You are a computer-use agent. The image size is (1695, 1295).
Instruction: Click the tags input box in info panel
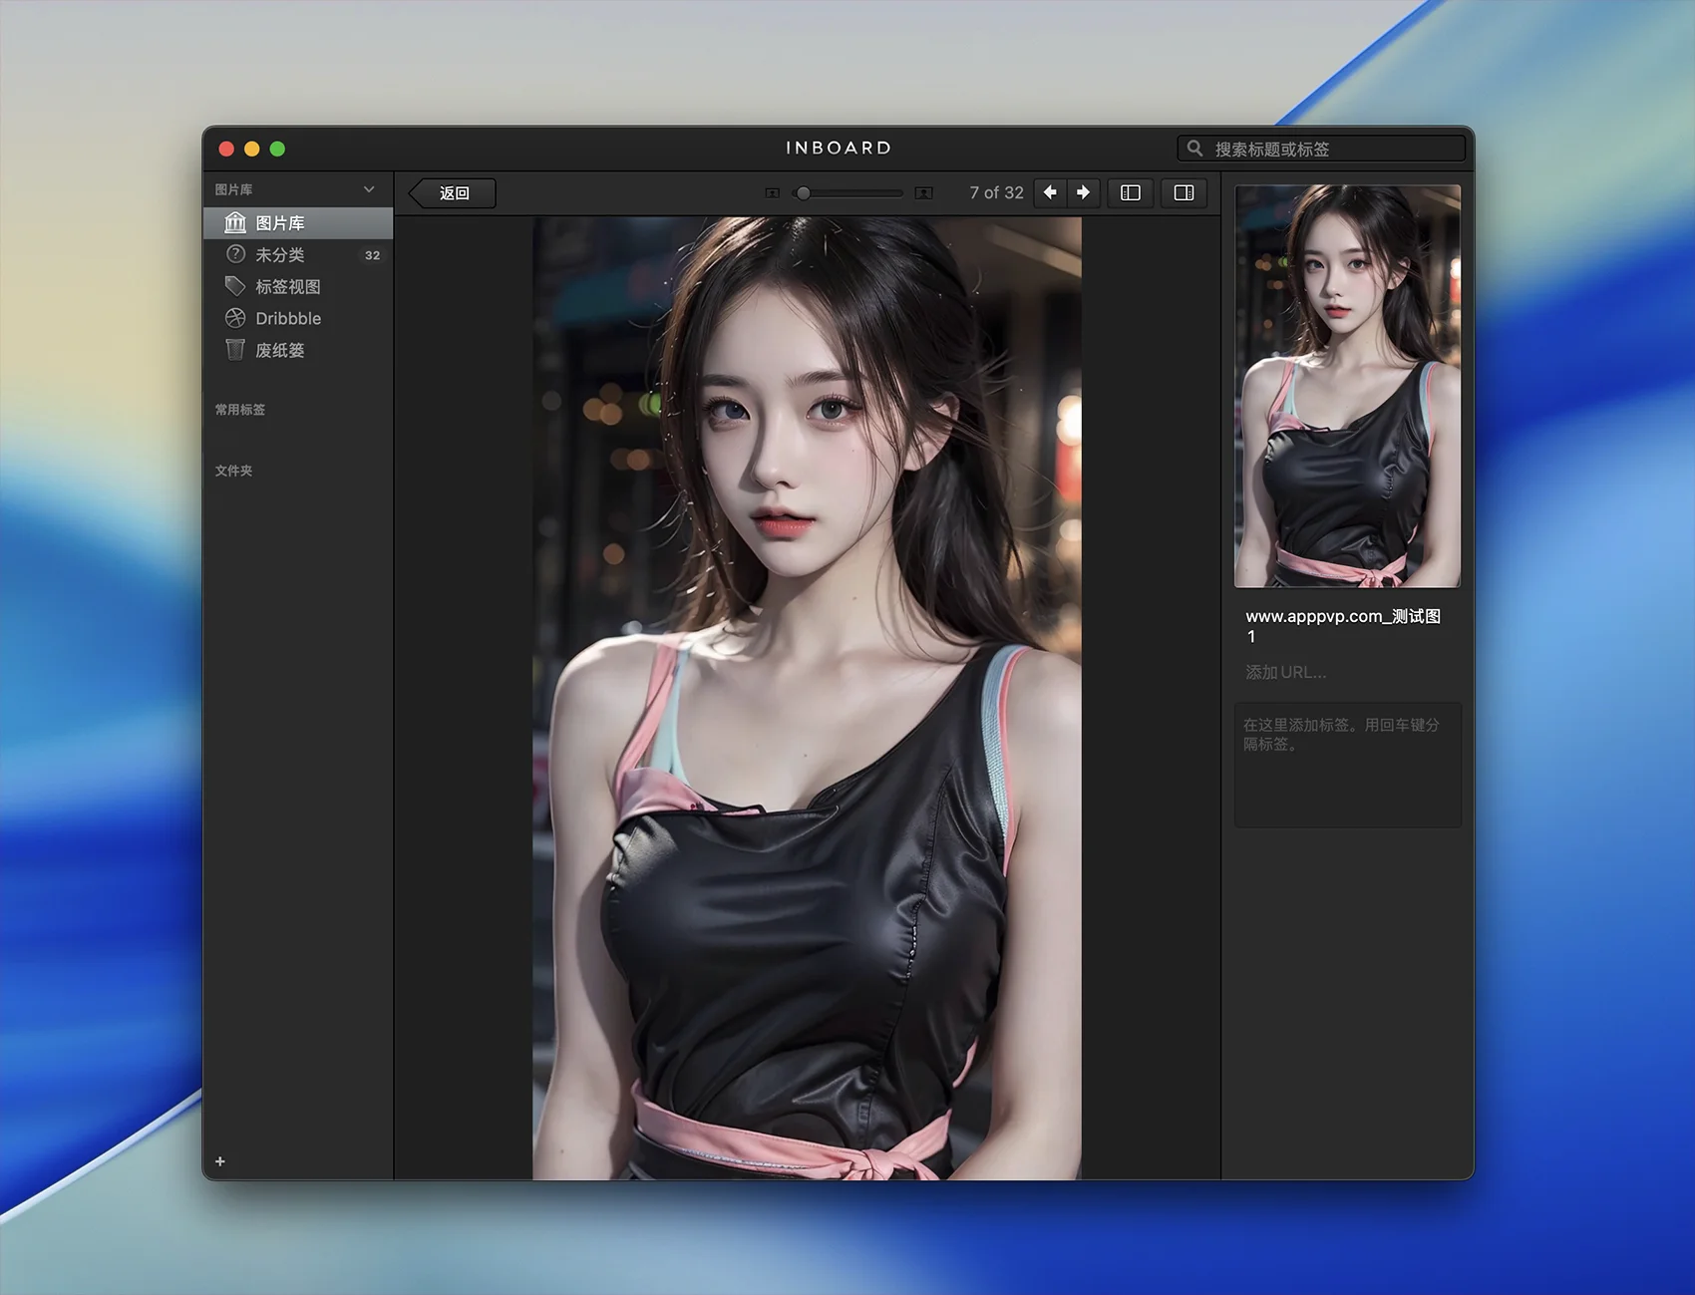[x=1347, y=765]
